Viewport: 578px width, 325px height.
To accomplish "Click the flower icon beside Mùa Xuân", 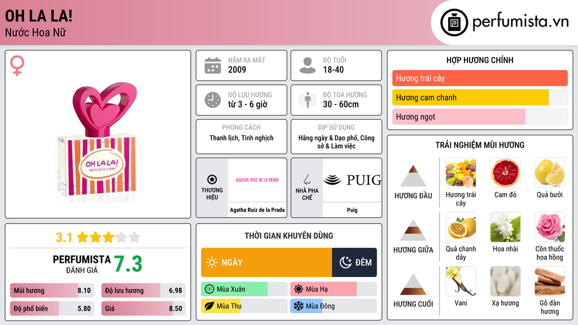I will click(209, 289).
